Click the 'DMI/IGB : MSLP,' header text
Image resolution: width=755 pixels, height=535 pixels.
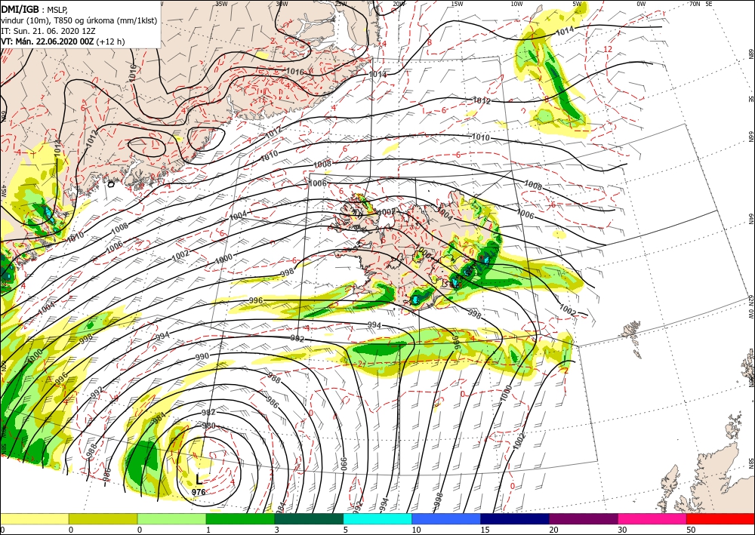point(34,8)
